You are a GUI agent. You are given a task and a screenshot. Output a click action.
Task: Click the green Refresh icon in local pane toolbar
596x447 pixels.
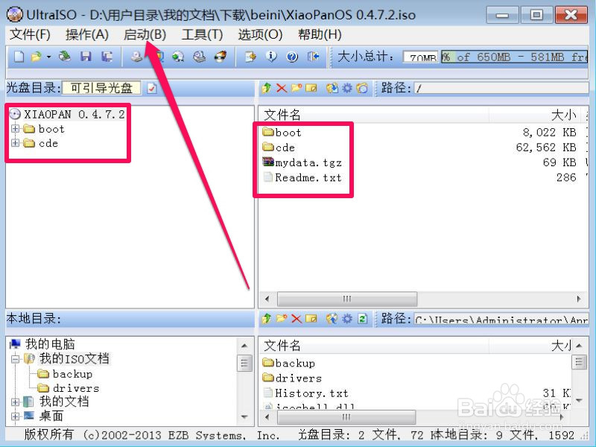[x=363, y=319]
